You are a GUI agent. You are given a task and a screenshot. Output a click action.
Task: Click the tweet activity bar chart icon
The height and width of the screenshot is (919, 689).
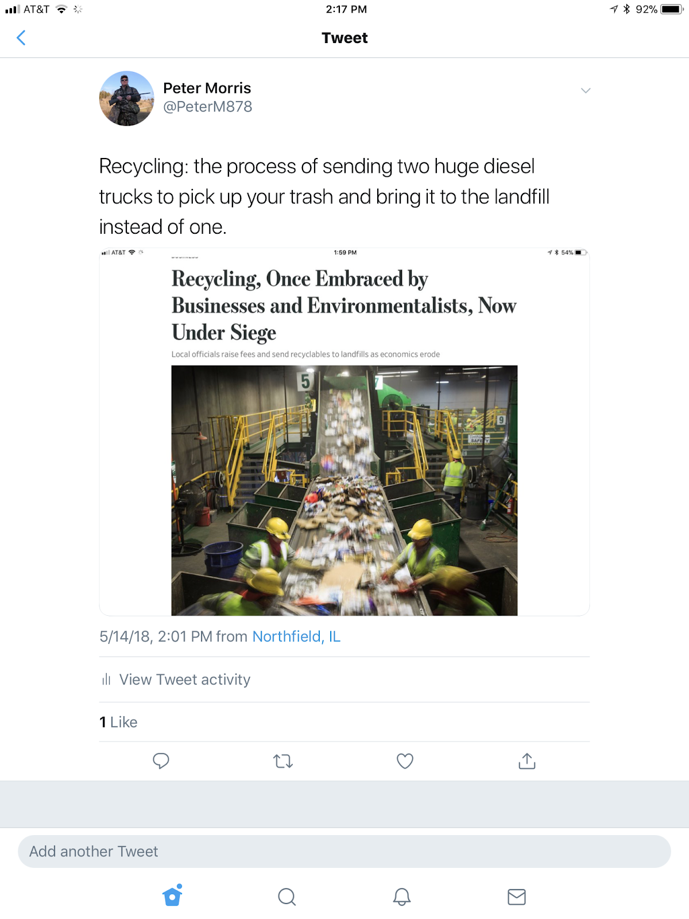click(106, 679)
